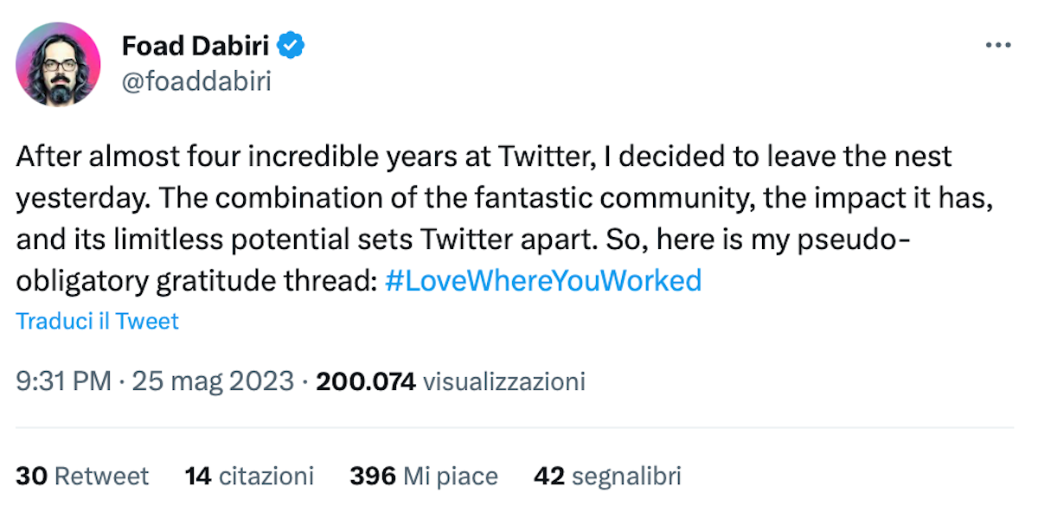This screenshot has height=512, width=1038.
Task: Click the 42 segnalibri bookmarks count
Action: tap(607, 476)
